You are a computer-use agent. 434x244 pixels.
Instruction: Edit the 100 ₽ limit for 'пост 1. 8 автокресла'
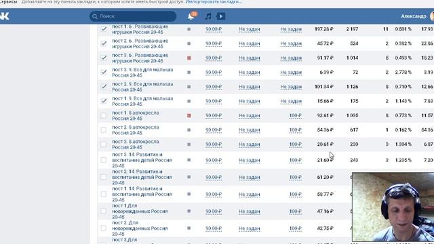295,115
